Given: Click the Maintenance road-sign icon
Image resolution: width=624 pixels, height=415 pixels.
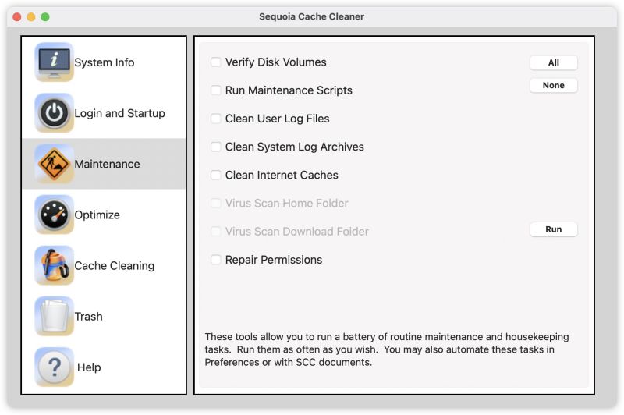Looking at the screenshot, I should click(54, 164).
